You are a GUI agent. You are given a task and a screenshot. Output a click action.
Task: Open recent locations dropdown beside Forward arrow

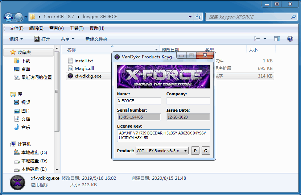coord(26,17)
